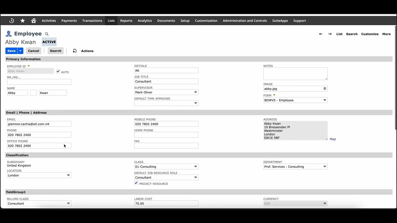The height and width of the screenshot is (223, 397).
Task: Open the shortcuts star icon
Action: 23,21
